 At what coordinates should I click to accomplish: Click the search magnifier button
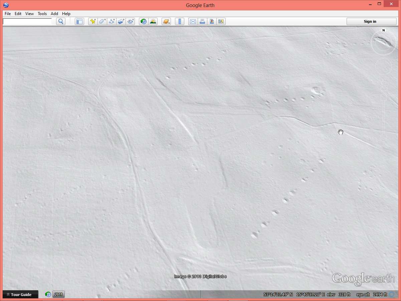coord(61,21)
